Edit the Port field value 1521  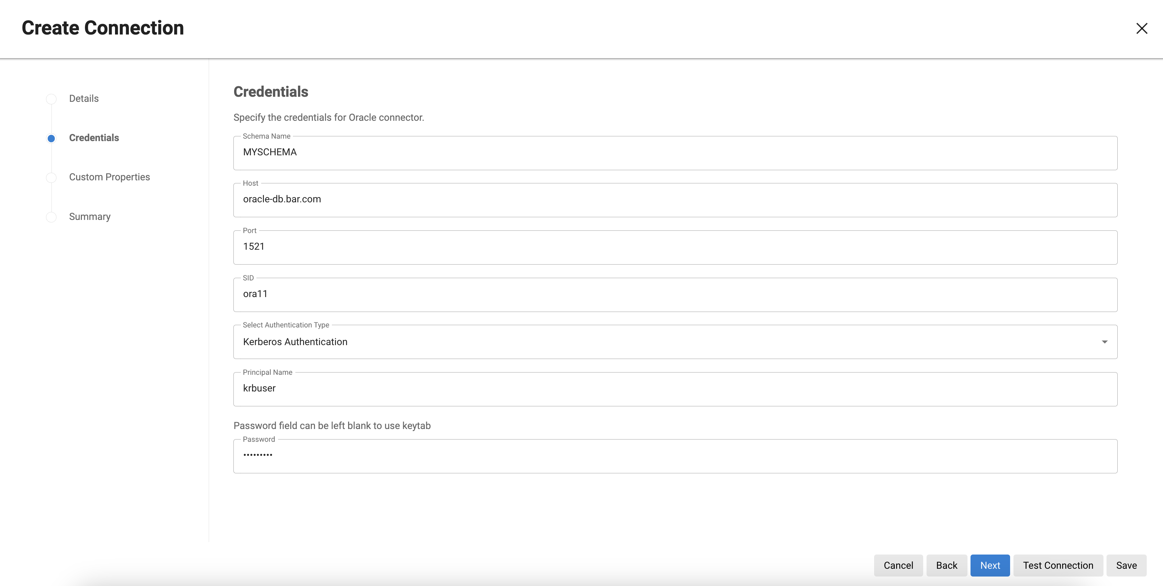pyautogui.click(x=675, y=247)
